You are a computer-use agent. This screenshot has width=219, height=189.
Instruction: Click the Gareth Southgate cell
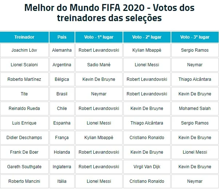[x=24, y=167]
